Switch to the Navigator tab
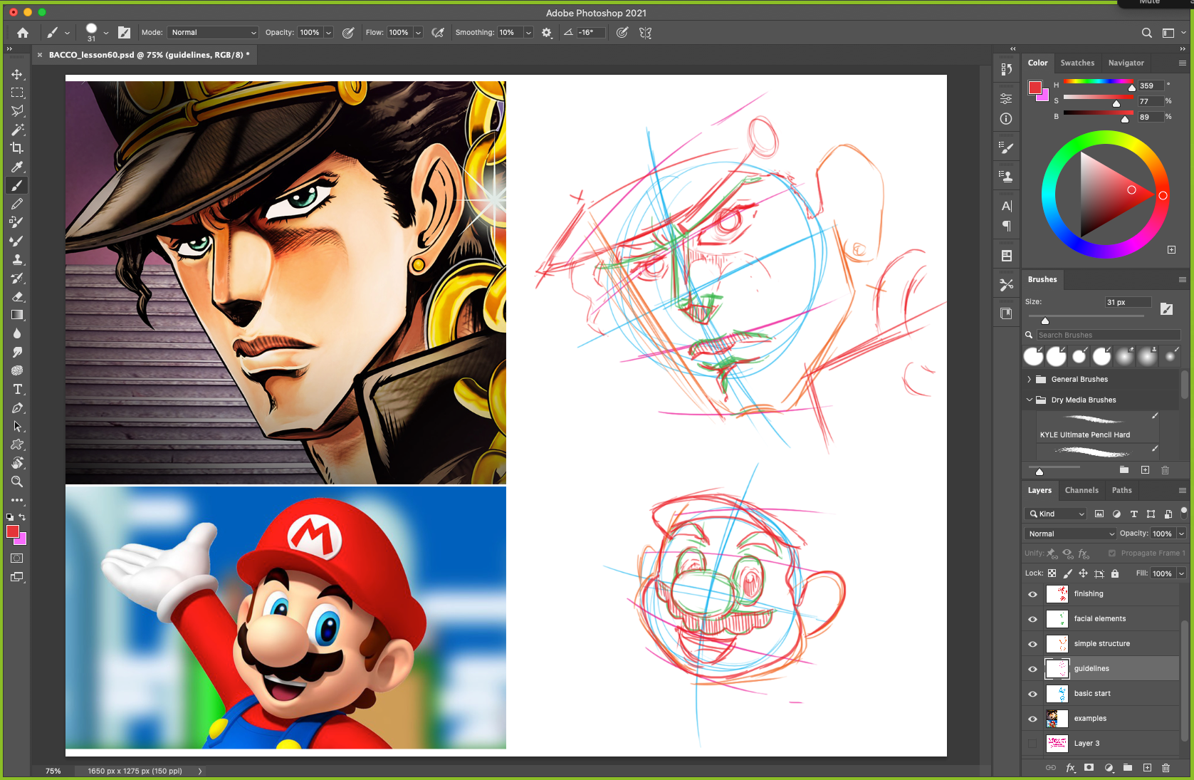 click(1126, 63)
